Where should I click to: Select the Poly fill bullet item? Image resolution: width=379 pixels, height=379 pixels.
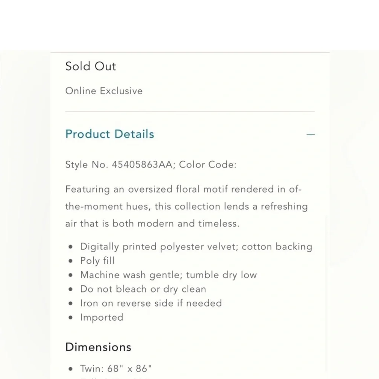(97, 261)
